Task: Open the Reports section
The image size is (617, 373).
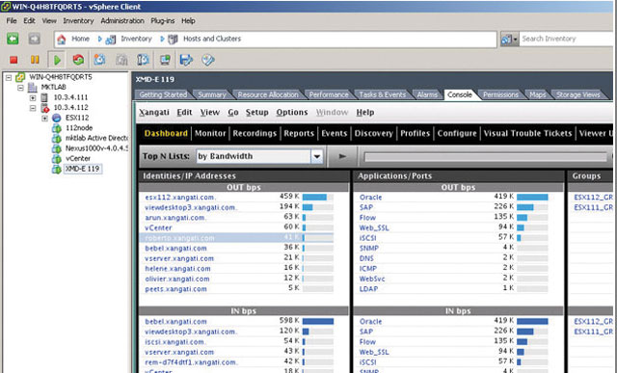Action: point(299,133)
